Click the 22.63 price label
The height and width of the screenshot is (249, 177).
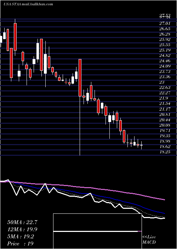click(x=165, y=88)
